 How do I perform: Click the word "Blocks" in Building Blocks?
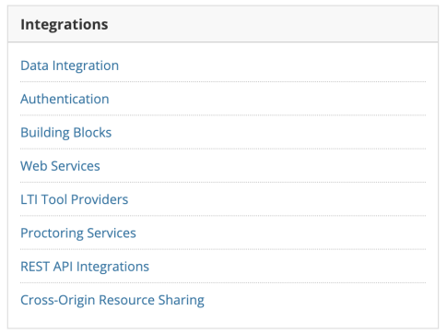click(92, 133)
